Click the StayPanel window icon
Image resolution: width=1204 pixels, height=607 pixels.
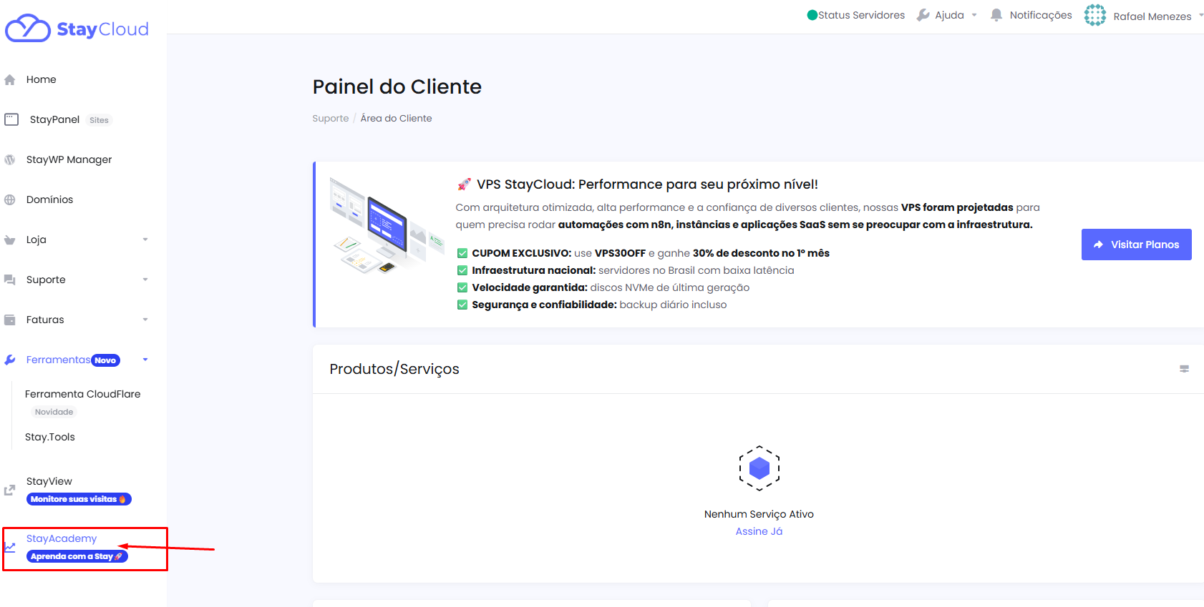[x=11, y=119]
